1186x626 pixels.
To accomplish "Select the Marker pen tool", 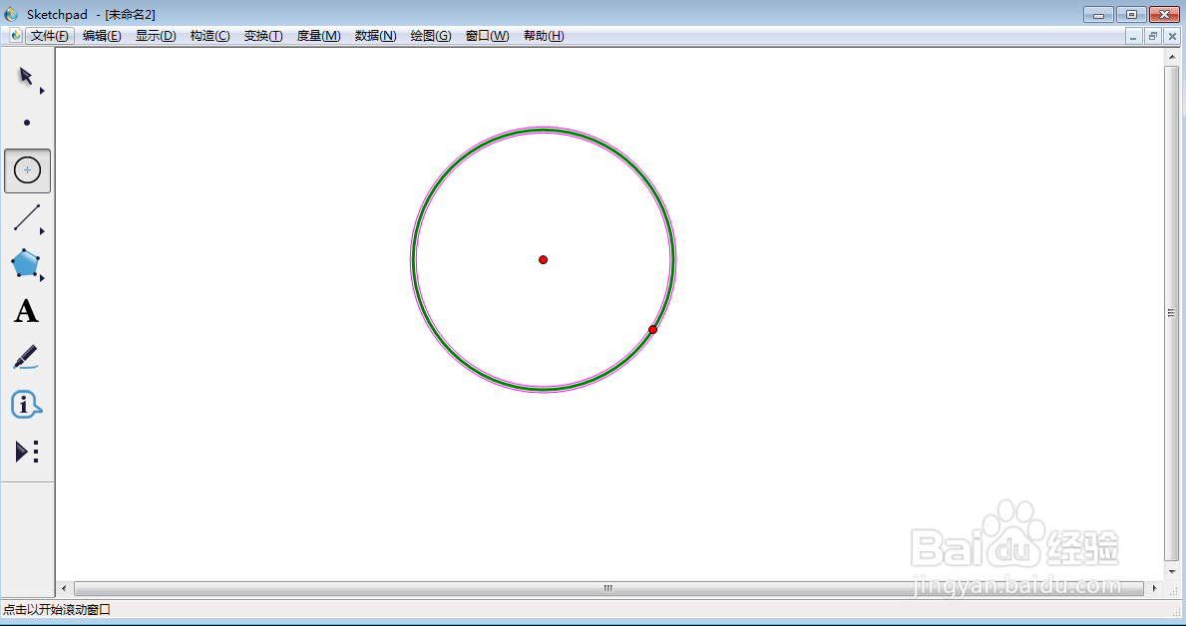I will coord(26,357).
